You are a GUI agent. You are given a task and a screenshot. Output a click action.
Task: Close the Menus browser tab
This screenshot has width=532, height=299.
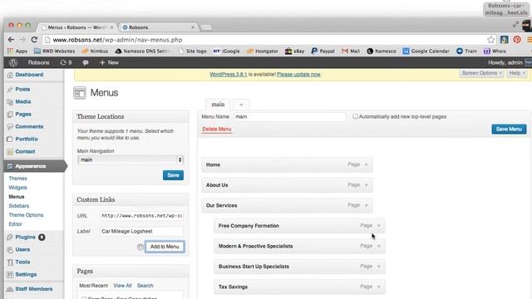[111, 27]
